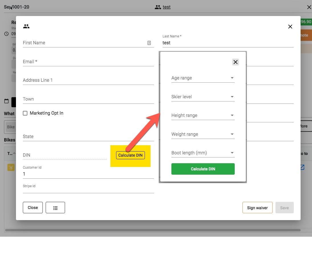Click the list view icon beside the Close button
This screenshot has width=312, height=269.
coord(55,208)
